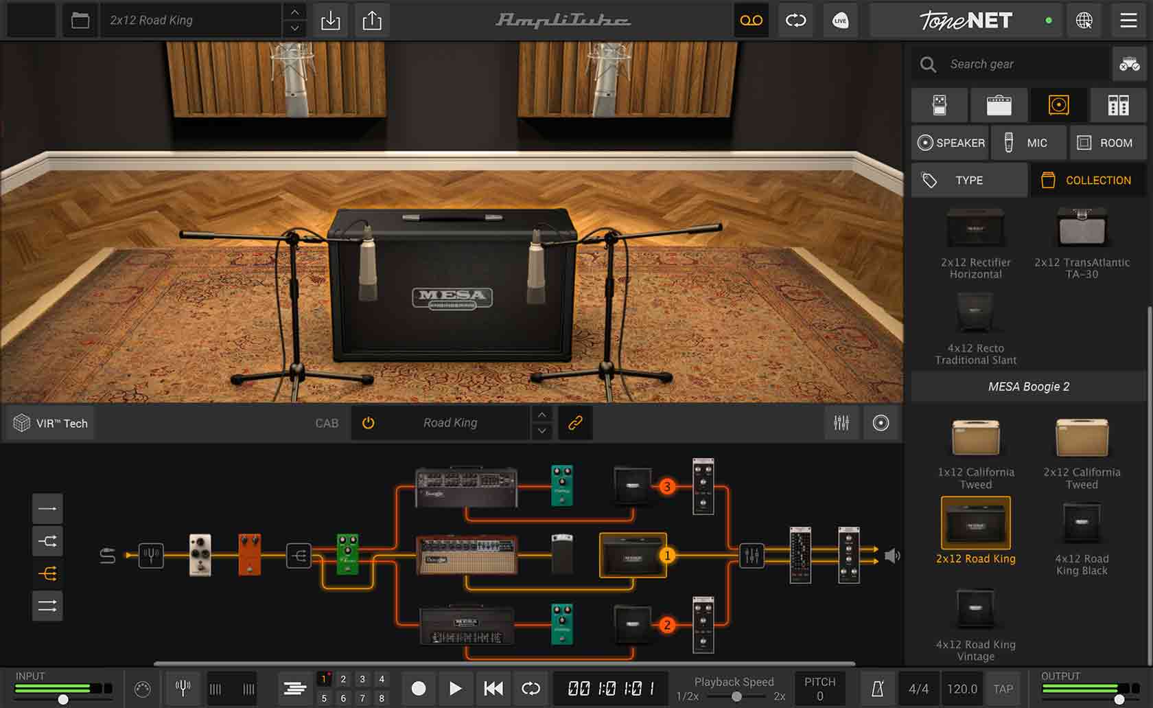Screen dimensions: 1153x708
Task: Click the Search gear field
Action: pos(1012,64)
